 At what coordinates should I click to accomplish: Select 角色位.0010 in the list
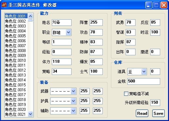point(16,60)
